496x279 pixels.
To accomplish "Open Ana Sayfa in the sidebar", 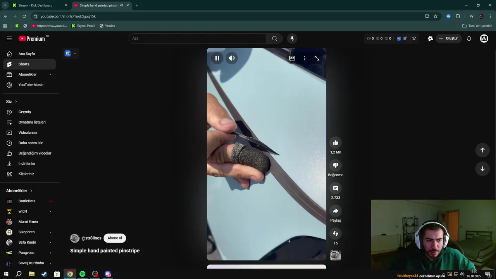I will [29, 54].
